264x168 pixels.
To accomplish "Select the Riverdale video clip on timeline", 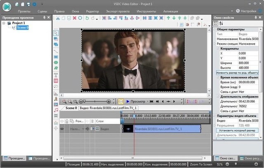I will 165,129.
